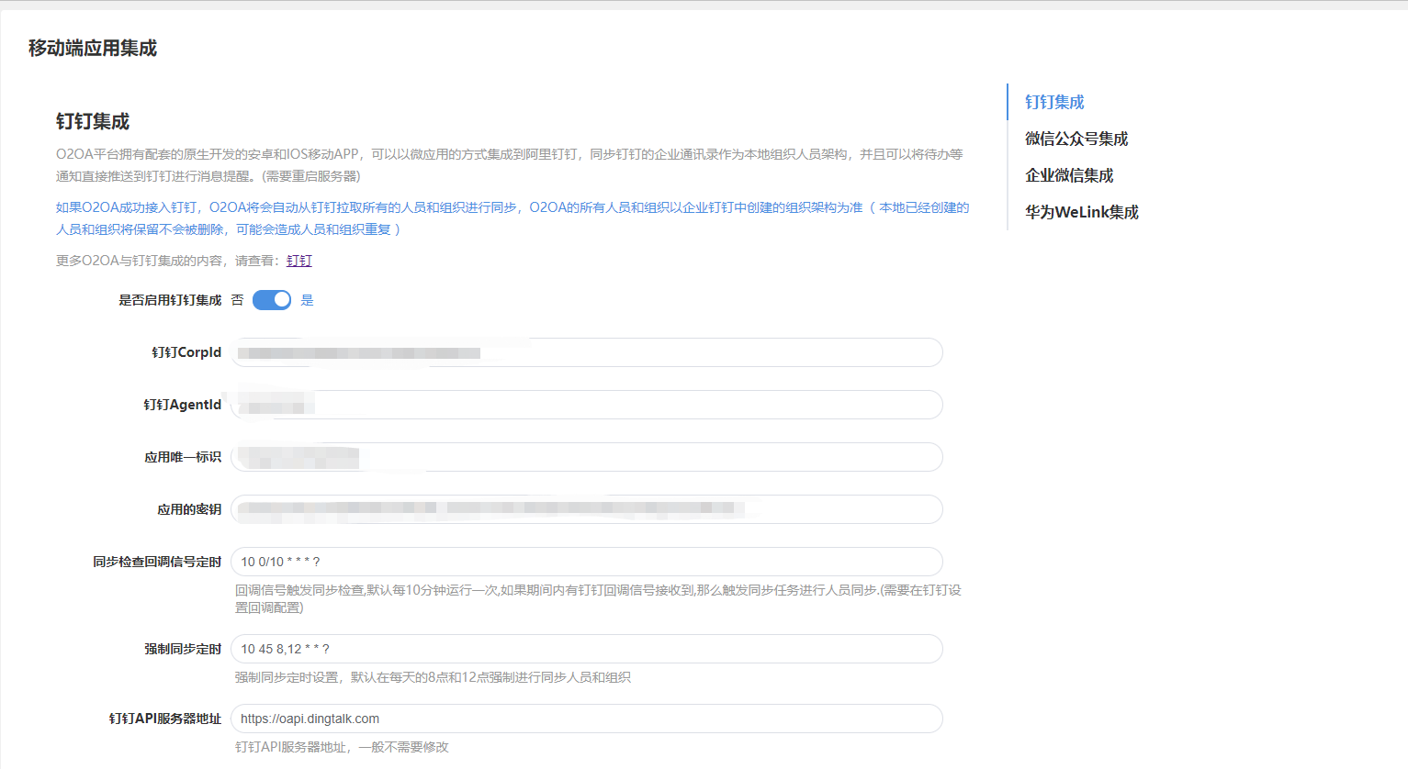The width and height of the screenshot is (1408, 769).
Task: Click the 是 label to enable DingTalk integration
Action: [306, 299]
